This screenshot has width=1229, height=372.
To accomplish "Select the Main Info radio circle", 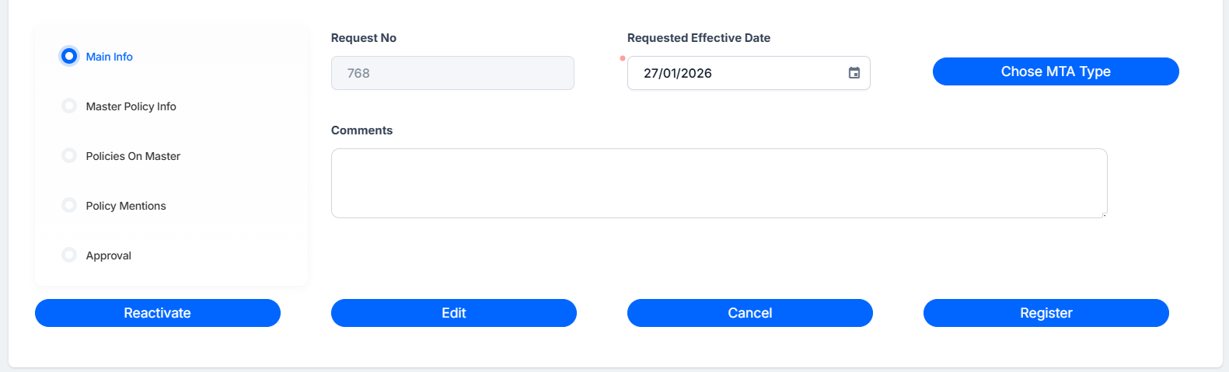I will click(x=69, y=56).
